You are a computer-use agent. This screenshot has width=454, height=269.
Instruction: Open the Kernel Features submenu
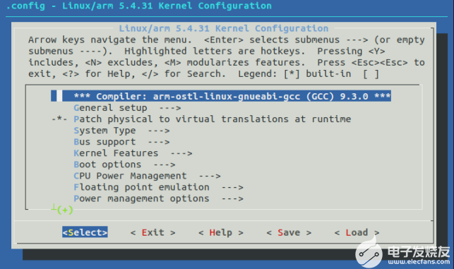(x=133, y=153)
